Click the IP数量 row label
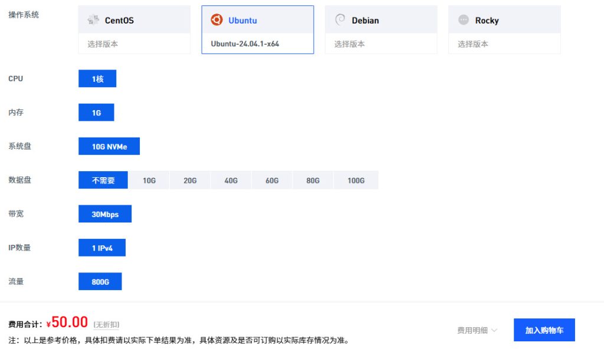 (19, 248)
